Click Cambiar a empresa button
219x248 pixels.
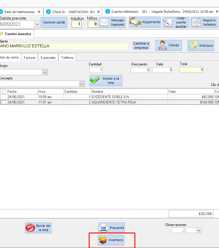[141, 45]
